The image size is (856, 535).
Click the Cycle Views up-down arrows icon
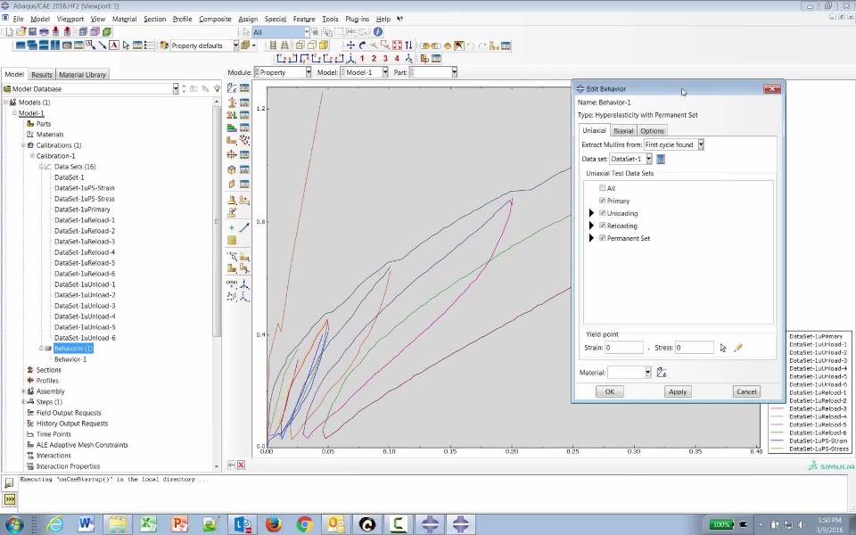(x=408, y=45)
